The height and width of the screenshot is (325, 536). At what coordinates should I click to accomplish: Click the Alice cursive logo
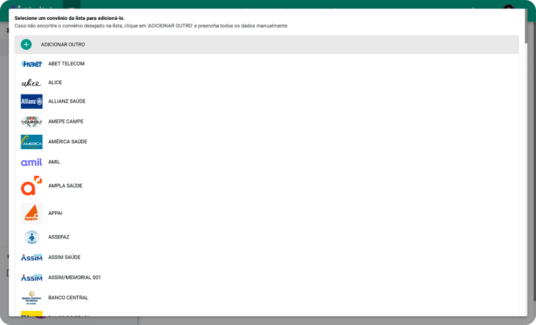click(32, 83)
